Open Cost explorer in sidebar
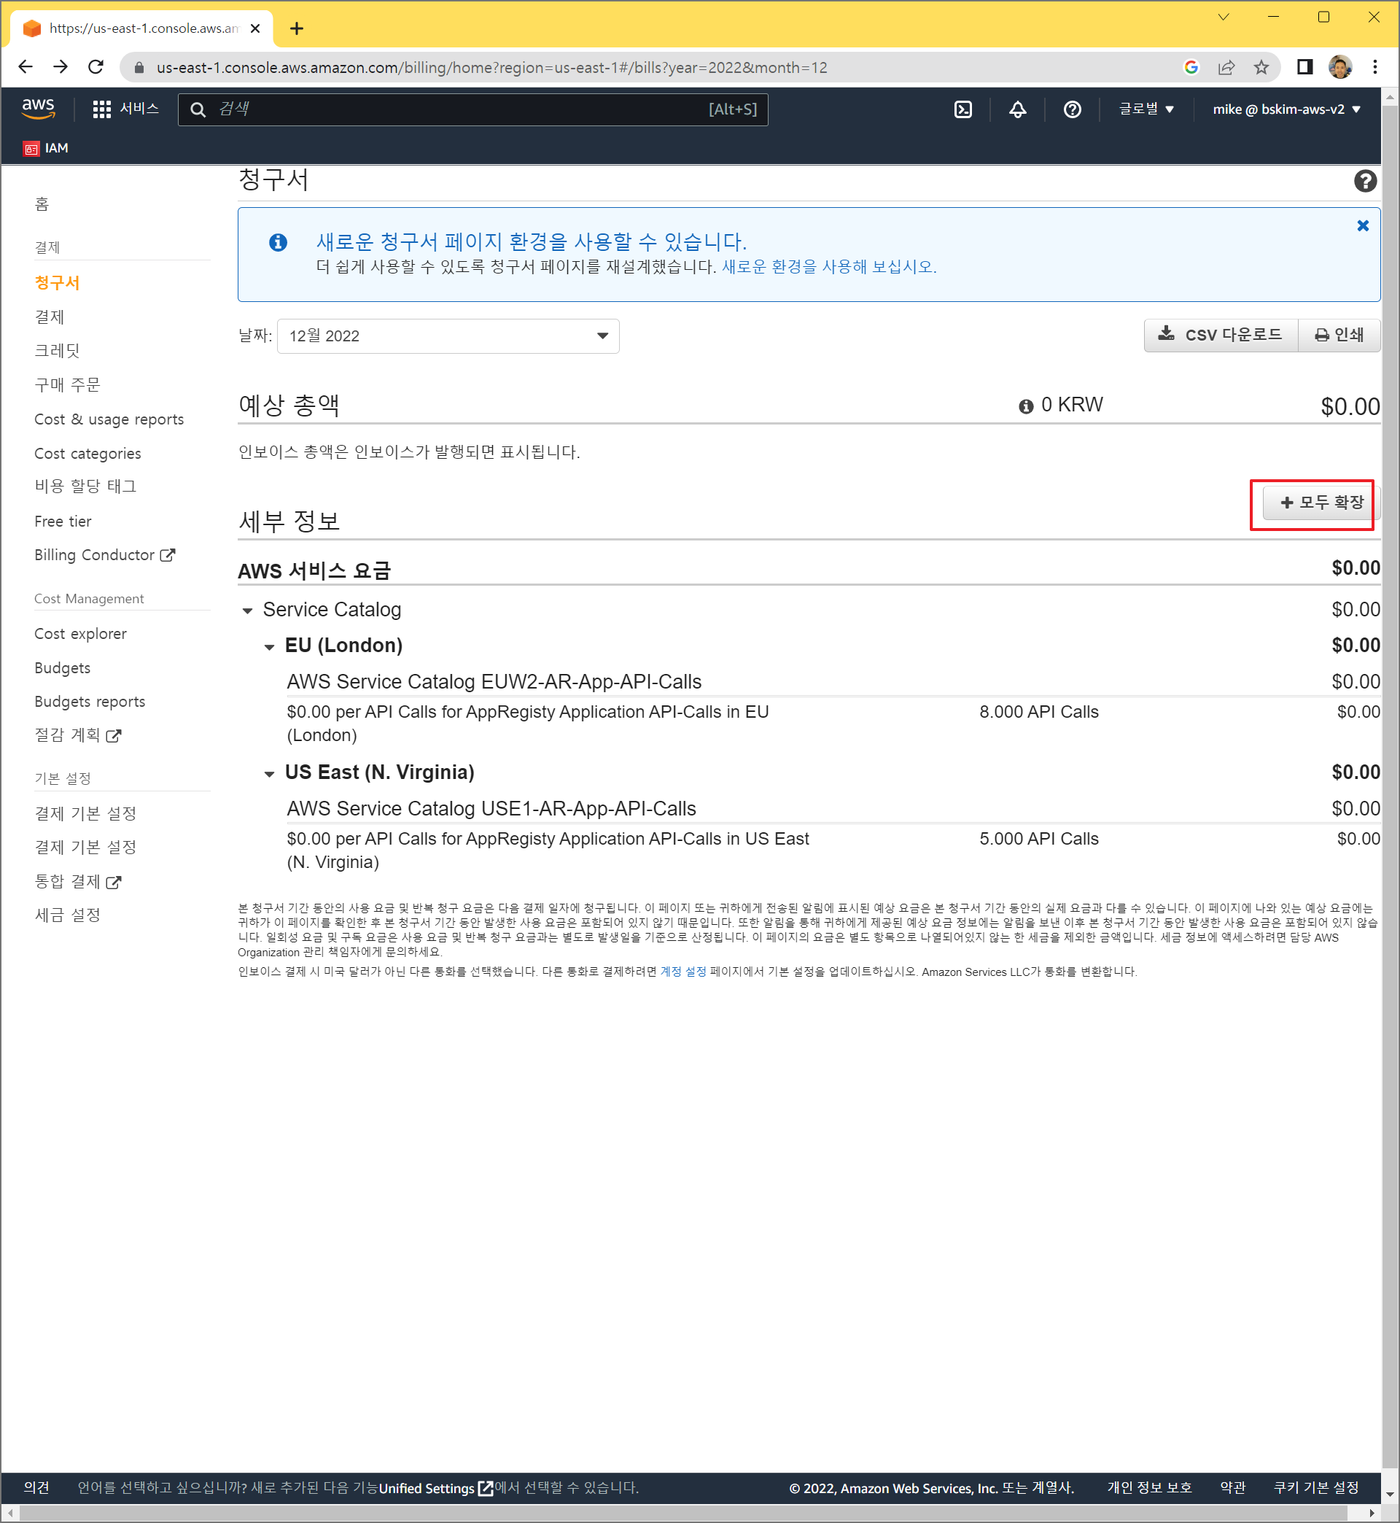 point(80,633)
